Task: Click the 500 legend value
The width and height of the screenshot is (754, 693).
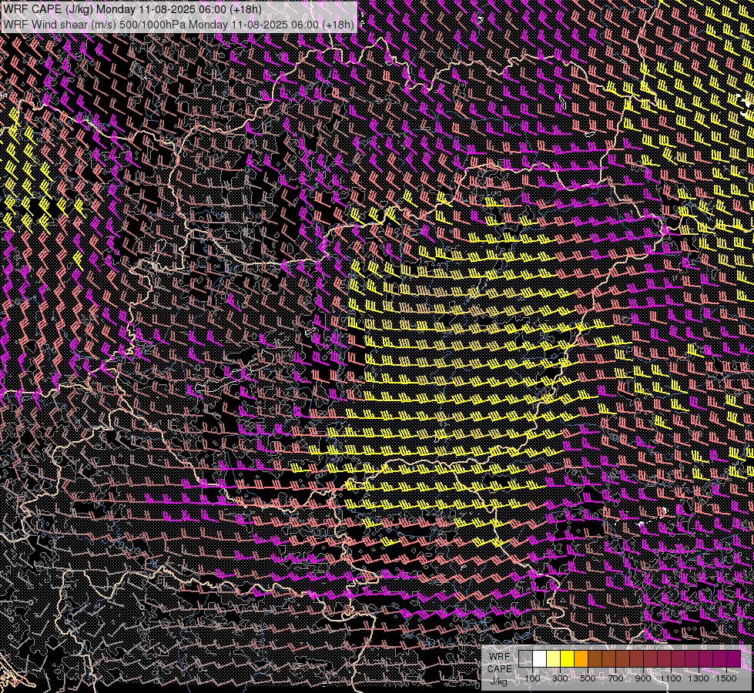Action: pos(588,678)
